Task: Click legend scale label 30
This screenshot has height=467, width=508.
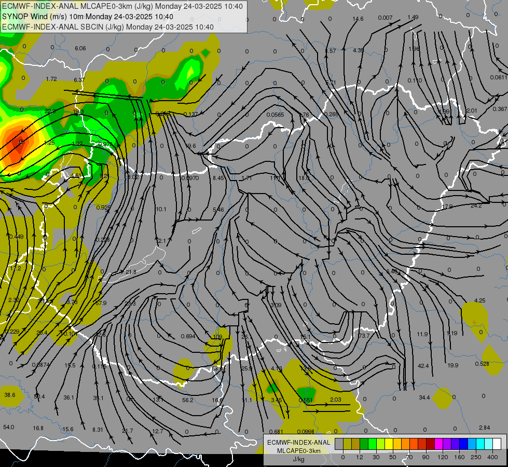Action: [376, 457]
